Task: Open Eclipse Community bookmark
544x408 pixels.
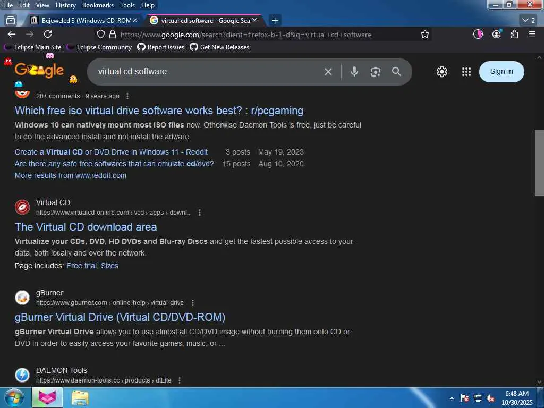Action: tap(99, 47)
